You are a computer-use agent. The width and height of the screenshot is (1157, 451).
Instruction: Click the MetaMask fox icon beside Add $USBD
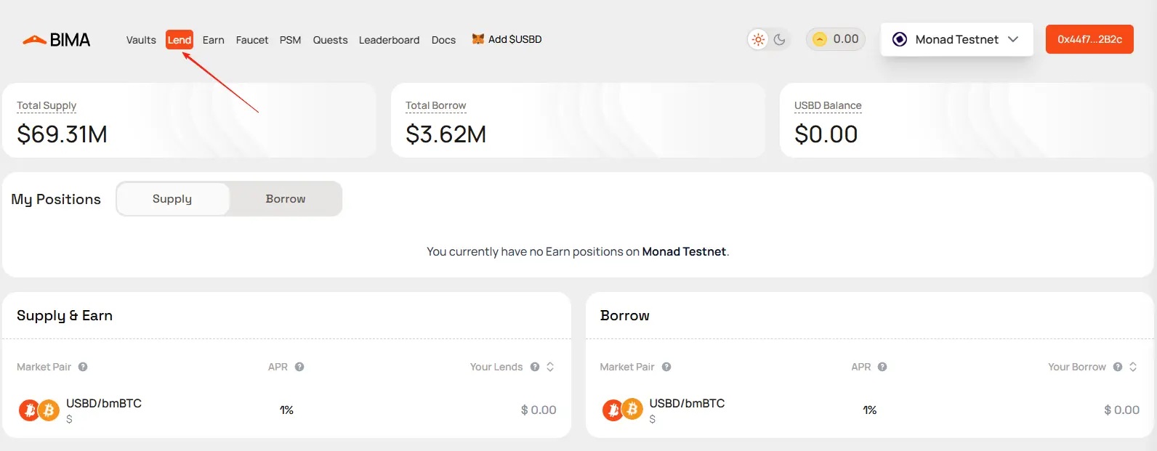[x=477, y=39]
